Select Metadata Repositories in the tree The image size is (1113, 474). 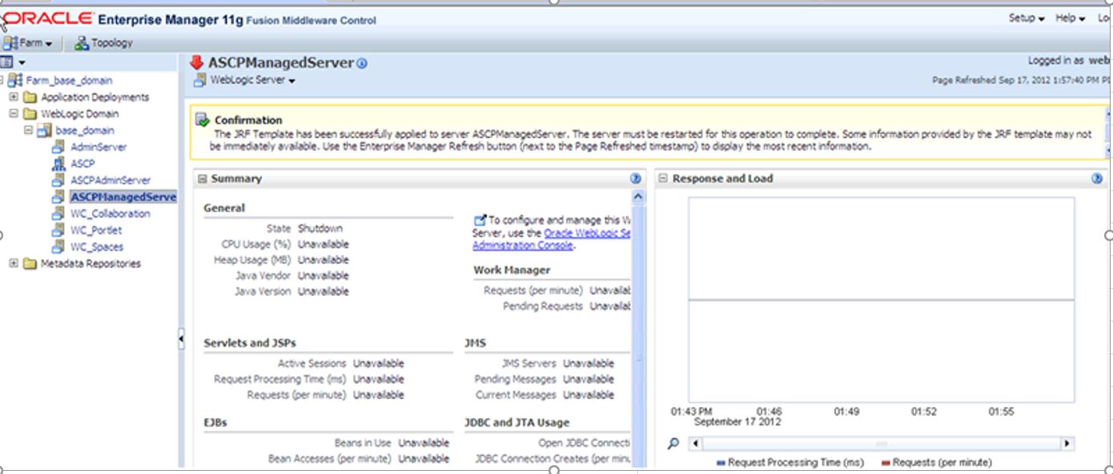tap(90, 263)
